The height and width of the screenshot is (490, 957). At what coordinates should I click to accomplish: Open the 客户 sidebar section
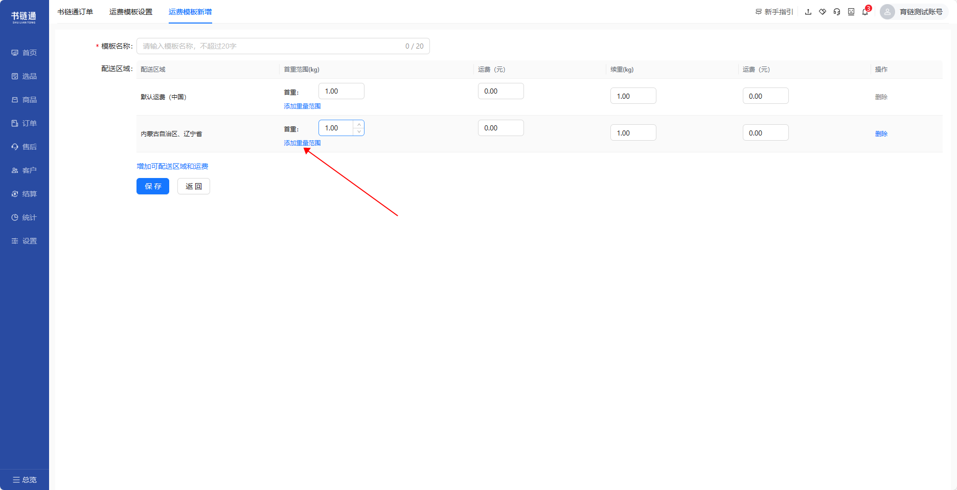(25, 170)
